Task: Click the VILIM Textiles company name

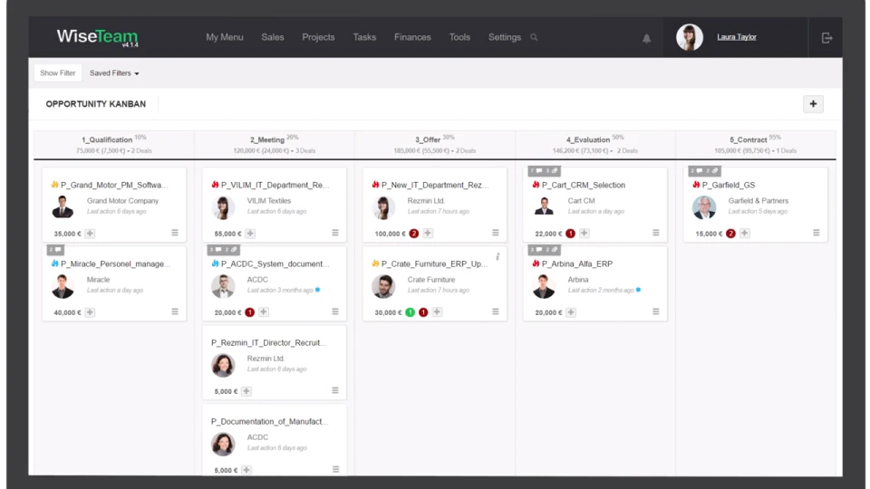Action: pos(268,201)
